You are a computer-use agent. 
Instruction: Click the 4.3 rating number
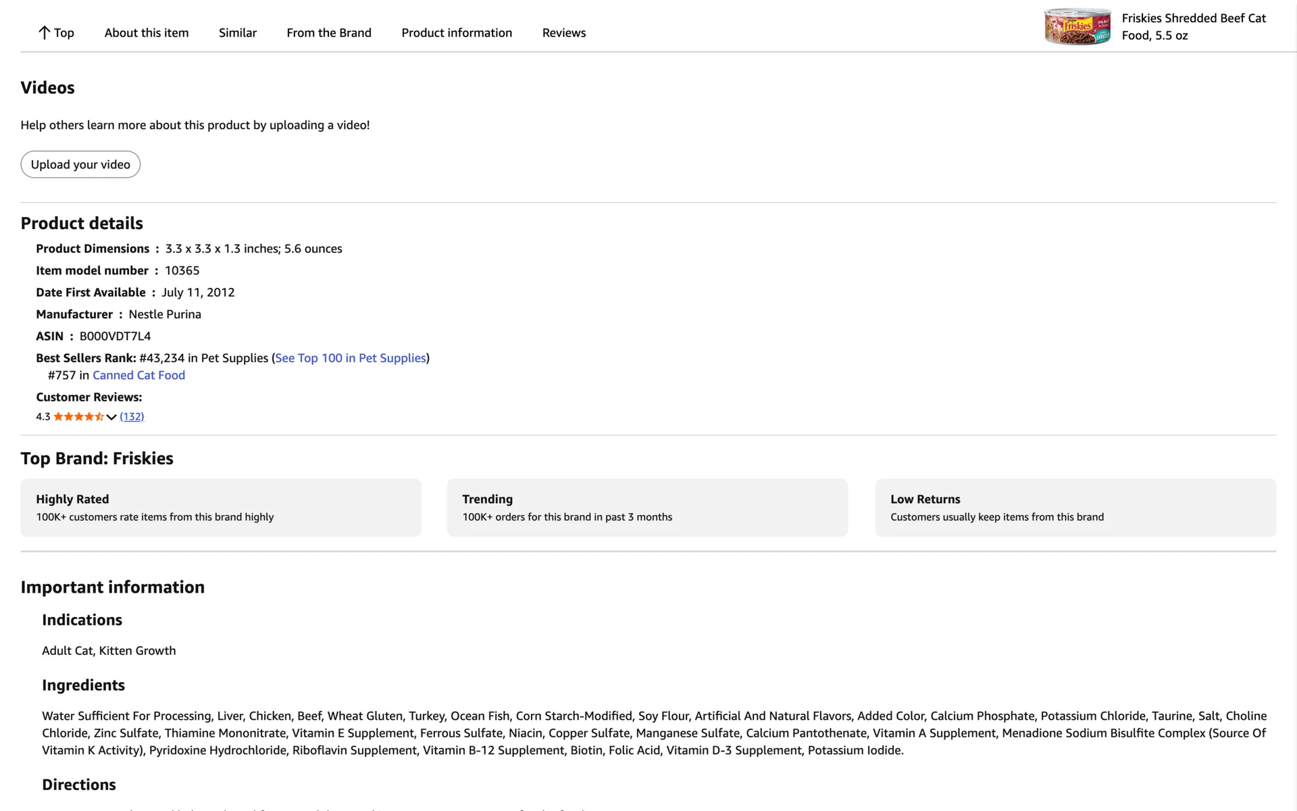pyautogui.click(x=43, y=417)
